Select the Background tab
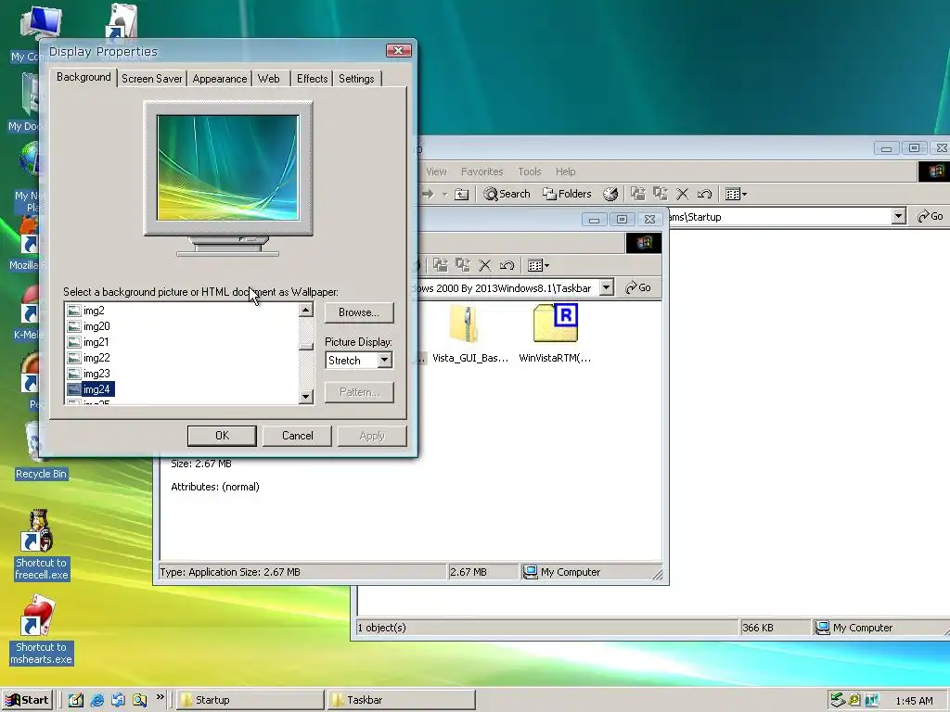 83,77
